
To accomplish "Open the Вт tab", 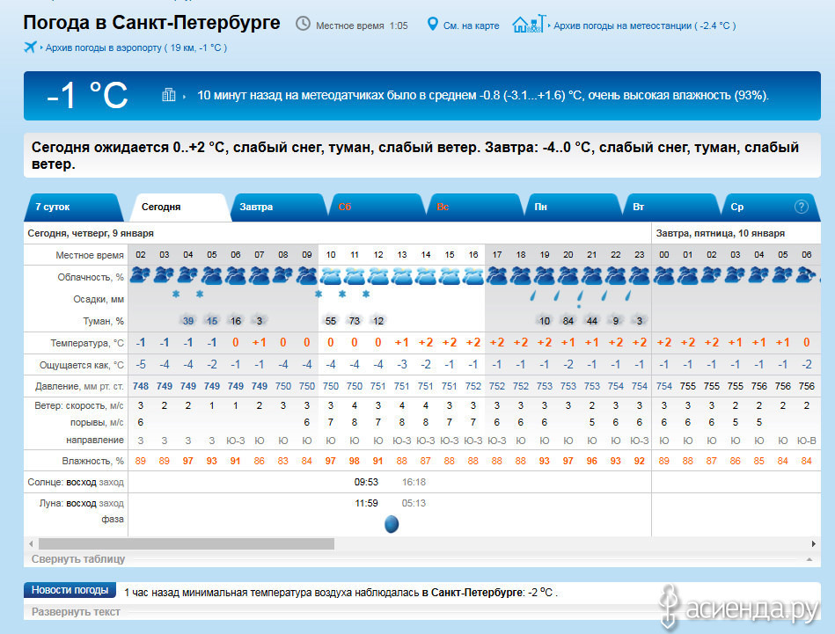I will 671,207.
